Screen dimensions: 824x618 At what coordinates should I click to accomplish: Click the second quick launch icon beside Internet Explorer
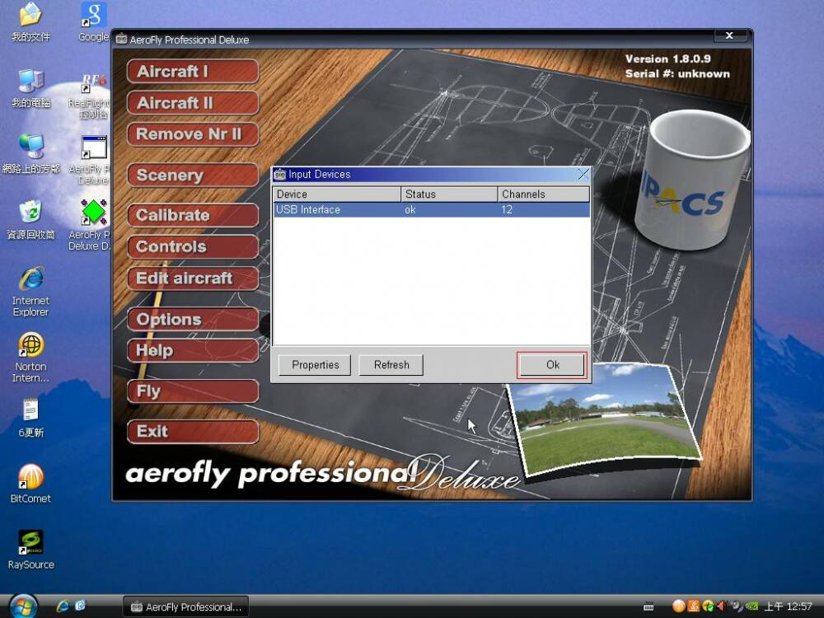click(81, 606)
